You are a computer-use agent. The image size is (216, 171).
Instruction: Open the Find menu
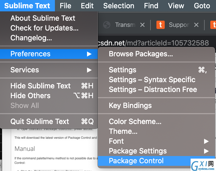(x=151, y=6)
